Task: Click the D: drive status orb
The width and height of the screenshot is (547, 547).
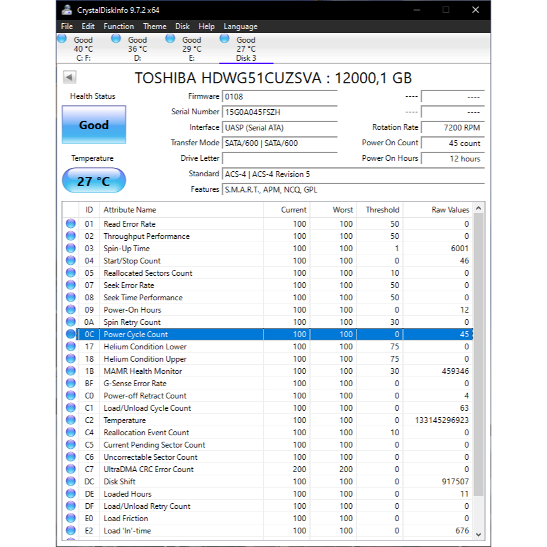Action: pos(116,39)
